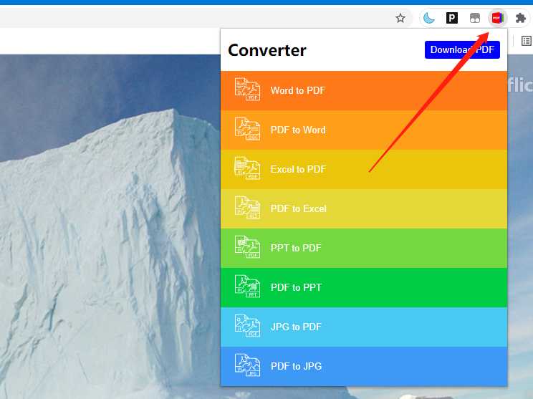
Task: Choose the Excel to PDF option
Action: [x=297, y=169]
